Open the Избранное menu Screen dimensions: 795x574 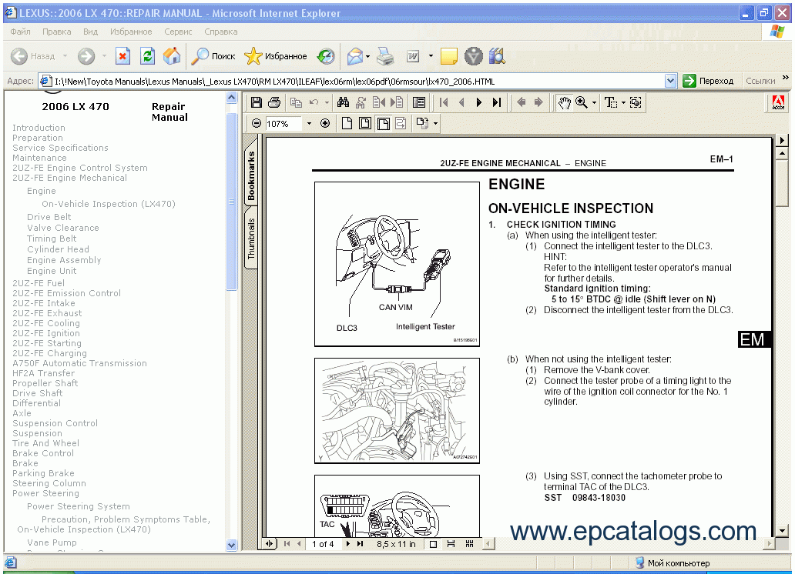[131, 32]
